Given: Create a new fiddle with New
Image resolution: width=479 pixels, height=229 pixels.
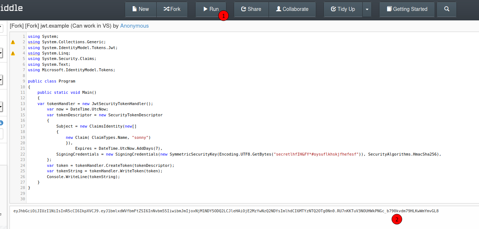Looking at the screenshot, I should click(x=141, y=9).
